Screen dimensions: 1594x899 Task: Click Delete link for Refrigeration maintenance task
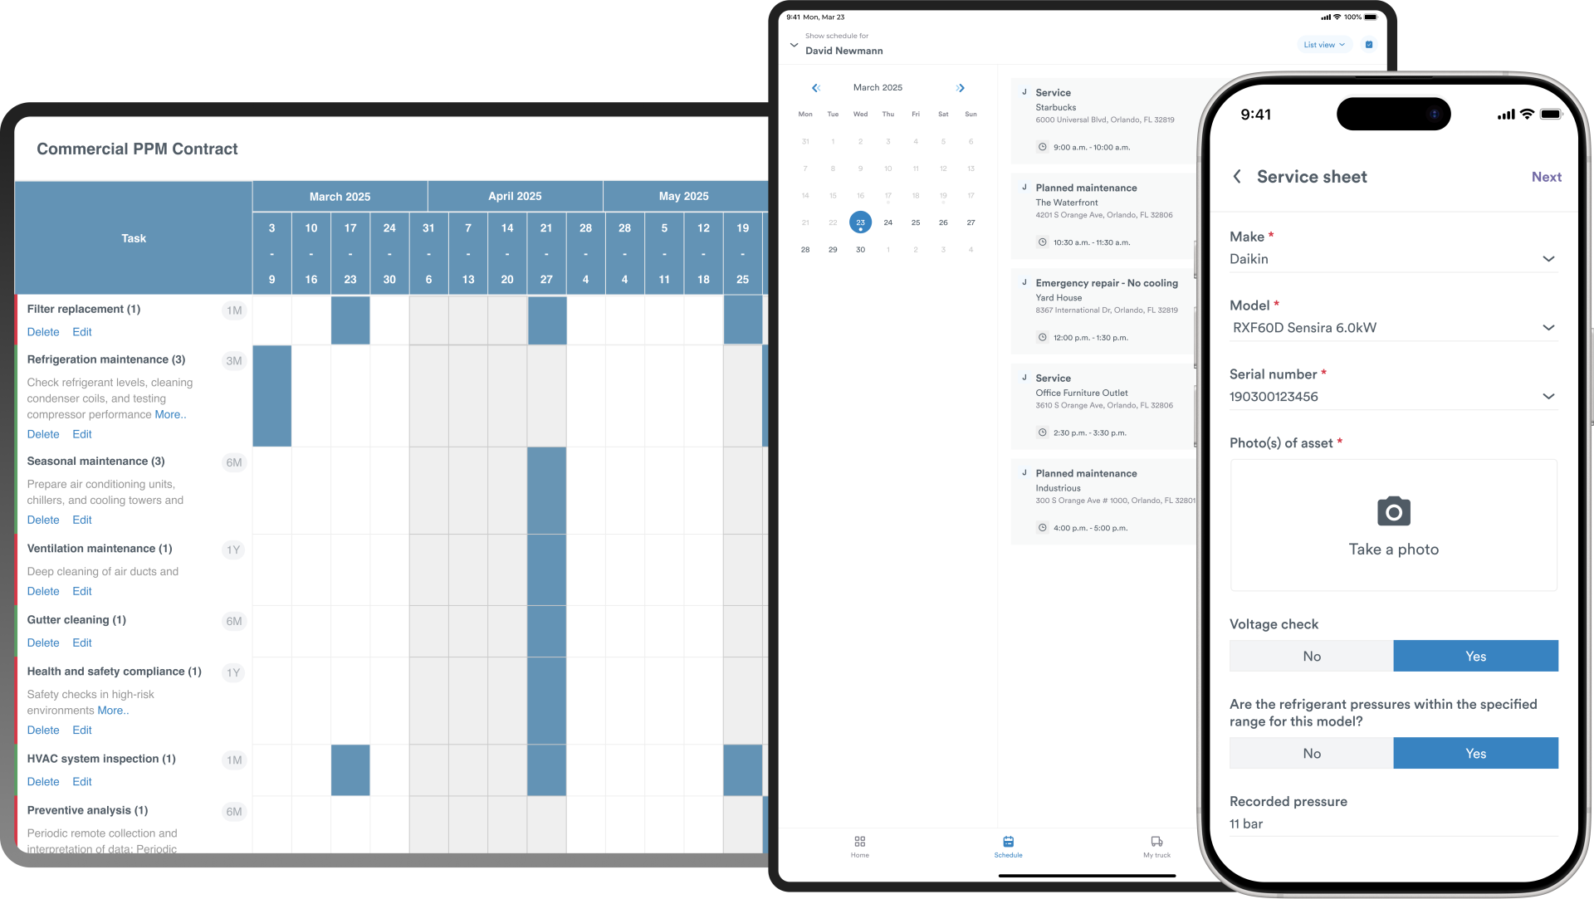pyautogui.click(x=42, y=433)
